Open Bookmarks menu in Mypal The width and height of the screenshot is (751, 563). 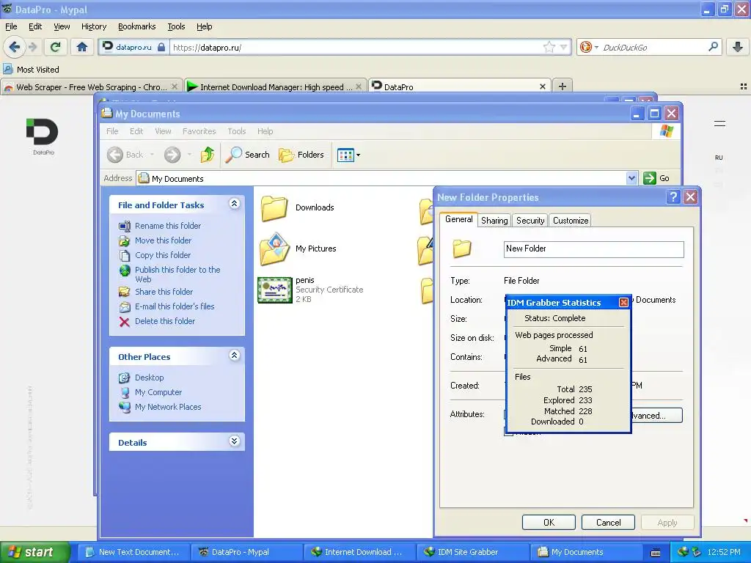pos(136,26)
